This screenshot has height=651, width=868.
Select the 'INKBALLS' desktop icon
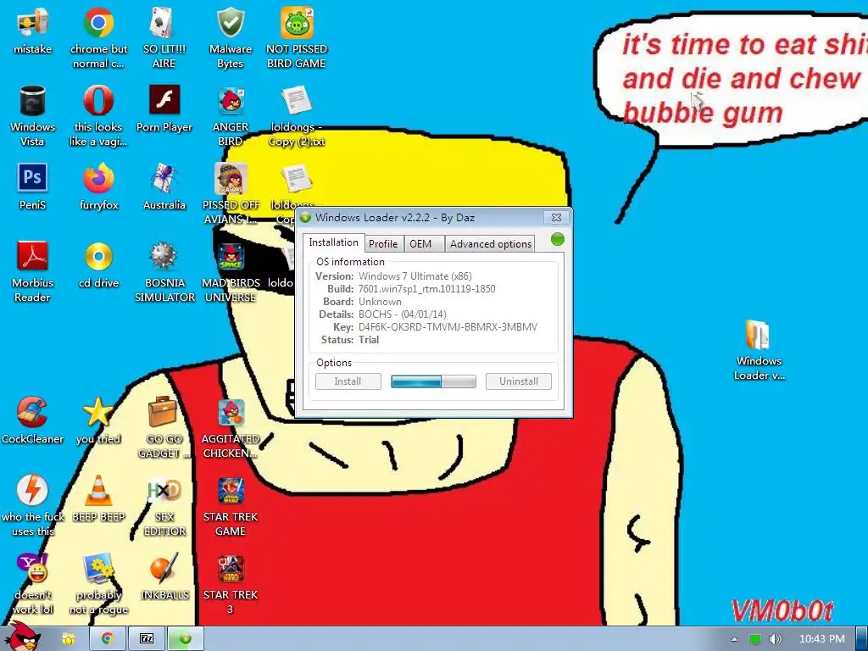[164, 576]
